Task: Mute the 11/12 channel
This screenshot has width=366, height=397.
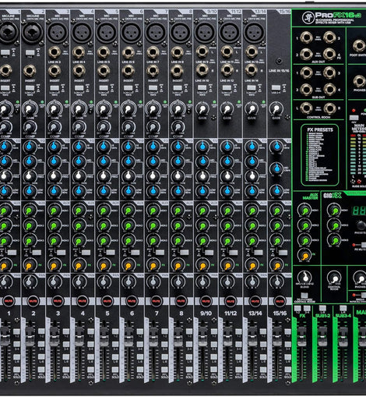Action: pyautogui.click(x=231, y=301)
